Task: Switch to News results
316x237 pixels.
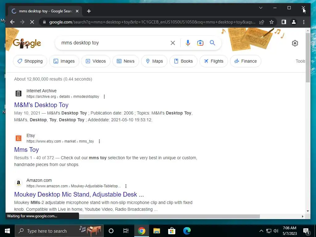Action: [126, 61]
